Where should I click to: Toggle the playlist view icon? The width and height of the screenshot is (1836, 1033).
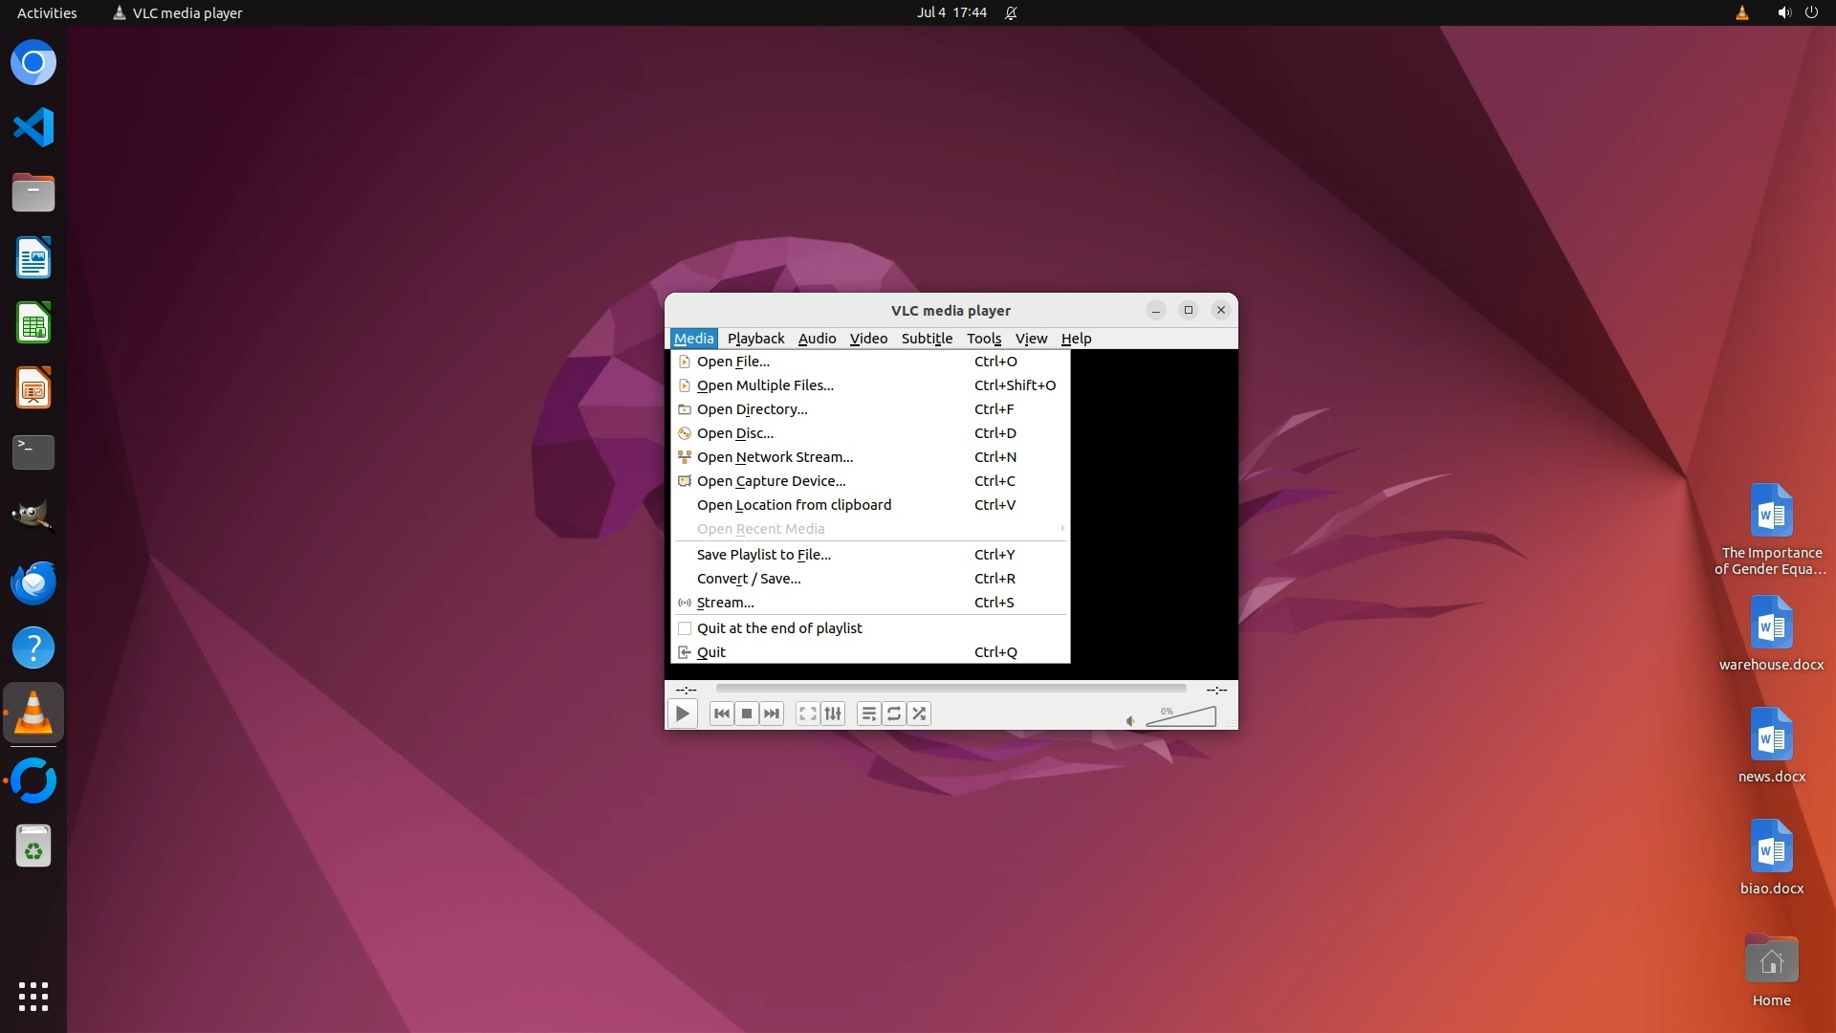[868, 714]
